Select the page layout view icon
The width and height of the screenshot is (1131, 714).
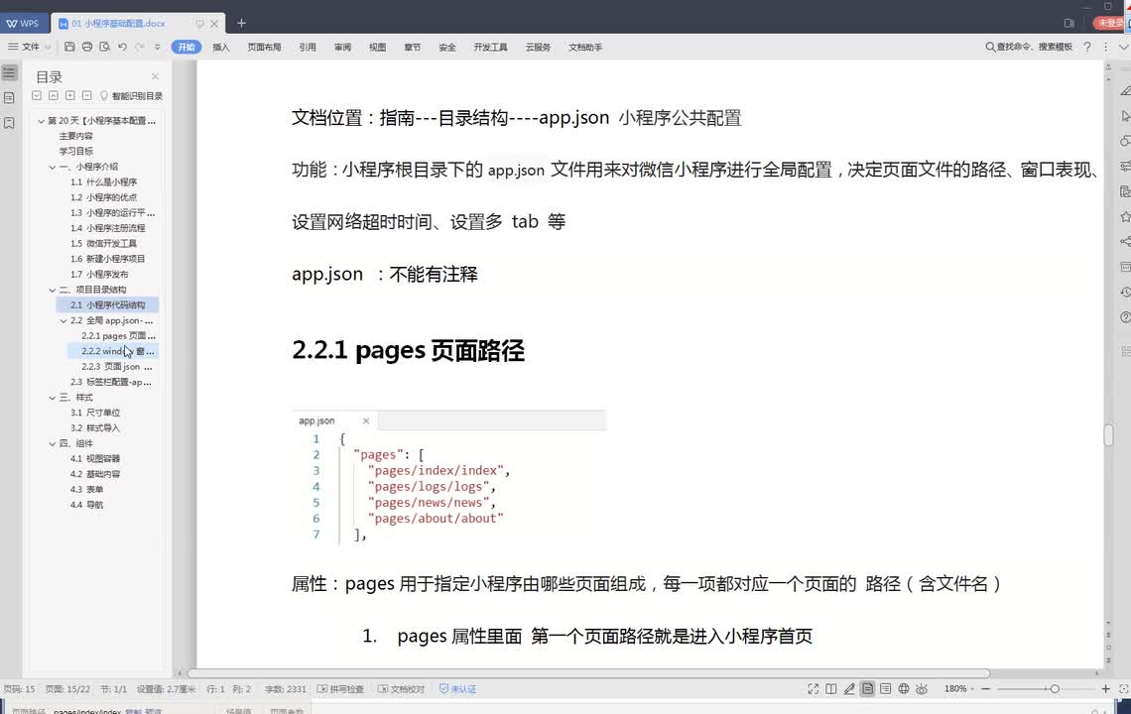coord(867,689)
